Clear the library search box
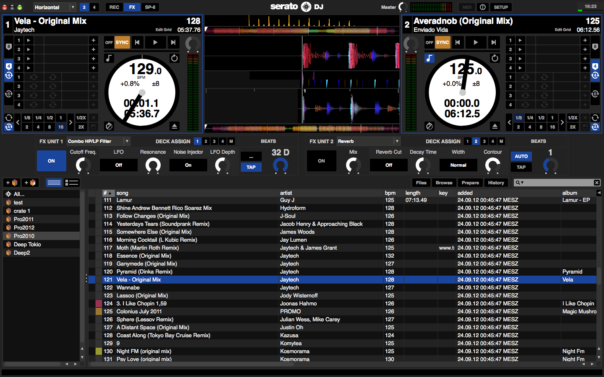 (x=596, y=183)
